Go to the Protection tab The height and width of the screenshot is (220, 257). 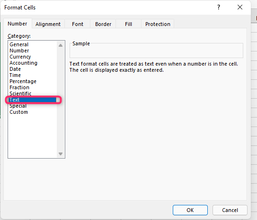coord(158,24)
